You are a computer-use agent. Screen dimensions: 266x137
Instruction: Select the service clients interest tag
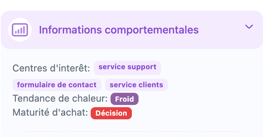[x=136, y=85]
